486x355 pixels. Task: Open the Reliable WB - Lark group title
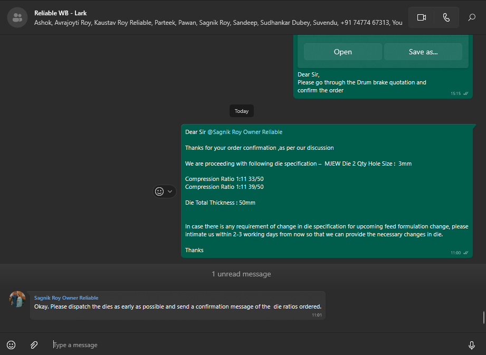coord(60,13)
